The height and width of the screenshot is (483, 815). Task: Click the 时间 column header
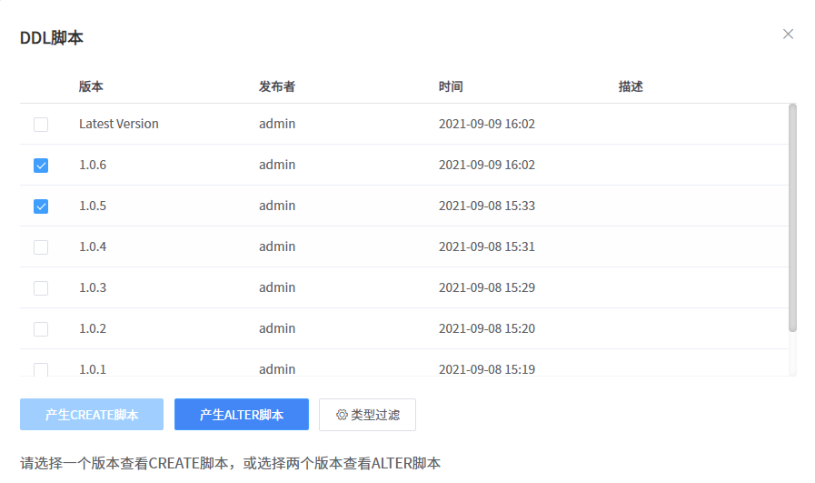click(x=451, y=86)
